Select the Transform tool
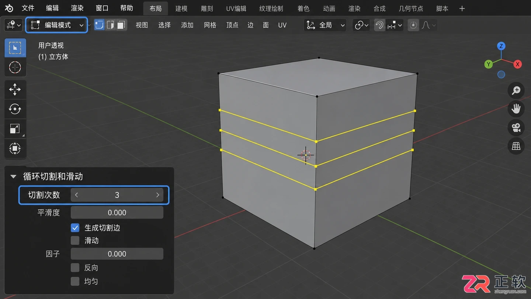This screenshot has height=299, width=531. 15,148
